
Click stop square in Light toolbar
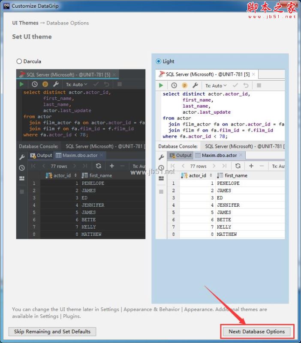(259, 85)
